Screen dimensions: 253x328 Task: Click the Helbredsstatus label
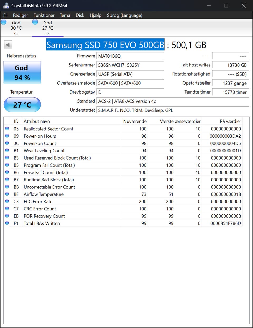[x=22, y=56]
